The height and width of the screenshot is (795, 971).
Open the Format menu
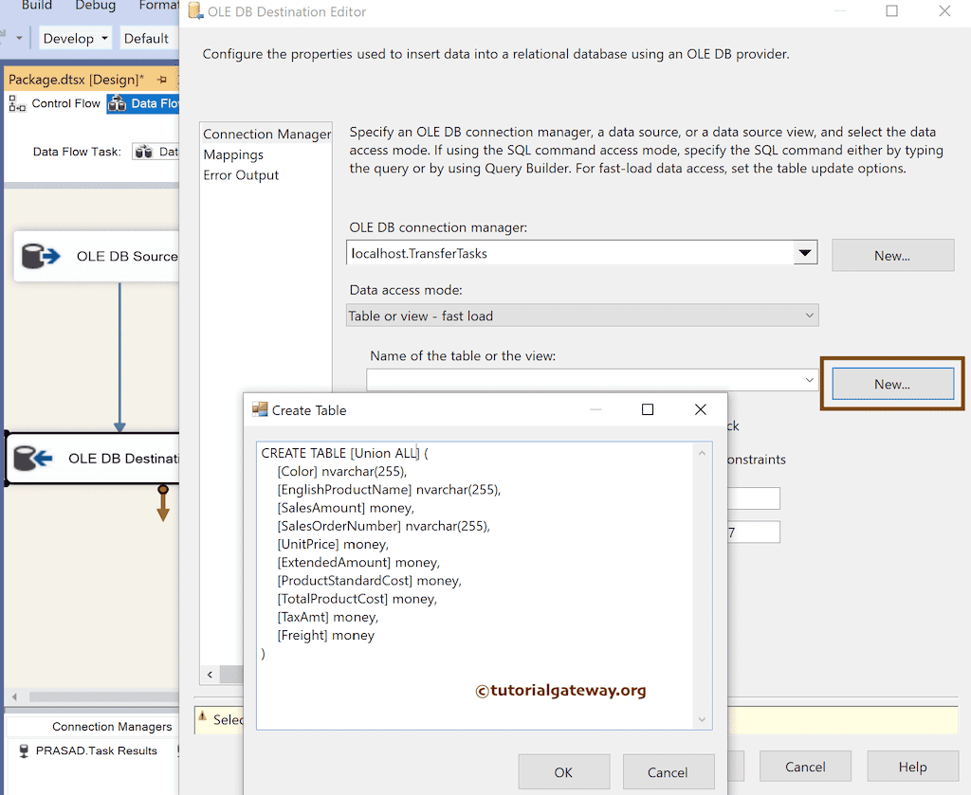pos(158,6)
